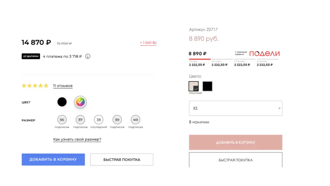Open 'Как узнать свой размер?' link
The width and height of the screenshot is (330, 186).
pyautogui.click(x=77, y=139)
